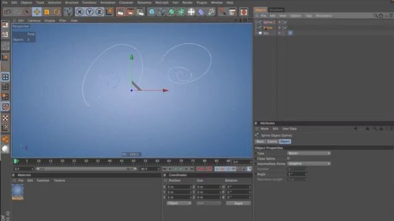Open the MoGraph menu
394x221 pixels.
(162, 2)
